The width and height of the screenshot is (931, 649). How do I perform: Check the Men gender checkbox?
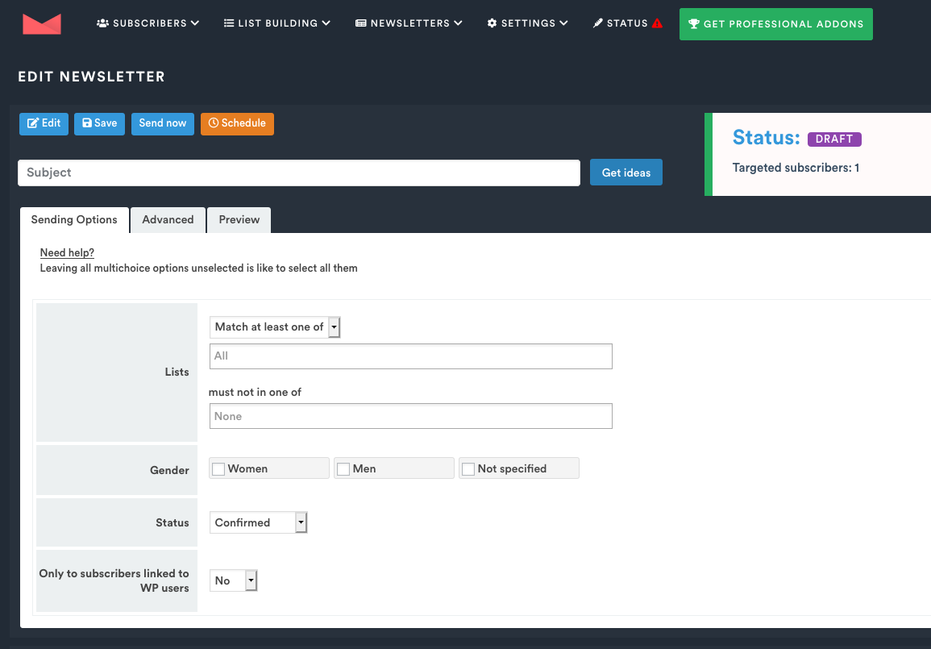tap(343, 469)
